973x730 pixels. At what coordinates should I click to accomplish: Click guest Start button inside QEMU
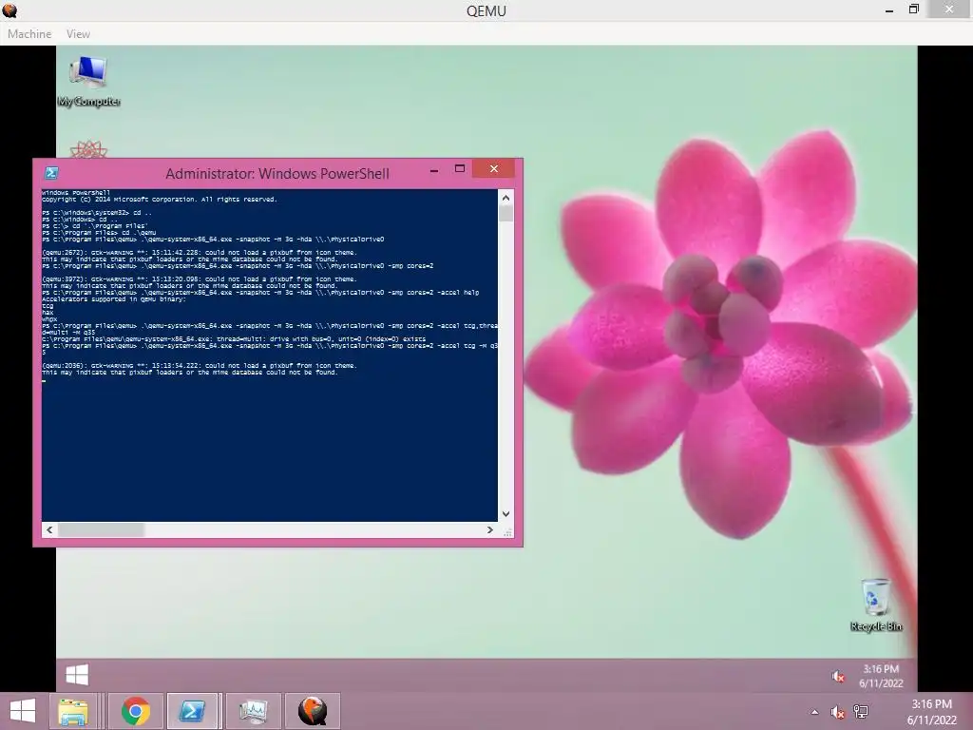[77, 675]
